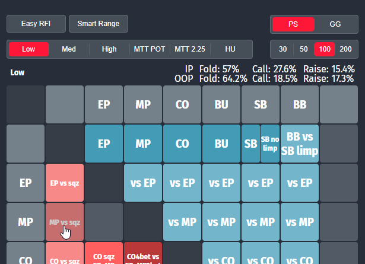Open the MTT POT tab
365x264 pixels.
pyautogui.click(x=148, y=49)
